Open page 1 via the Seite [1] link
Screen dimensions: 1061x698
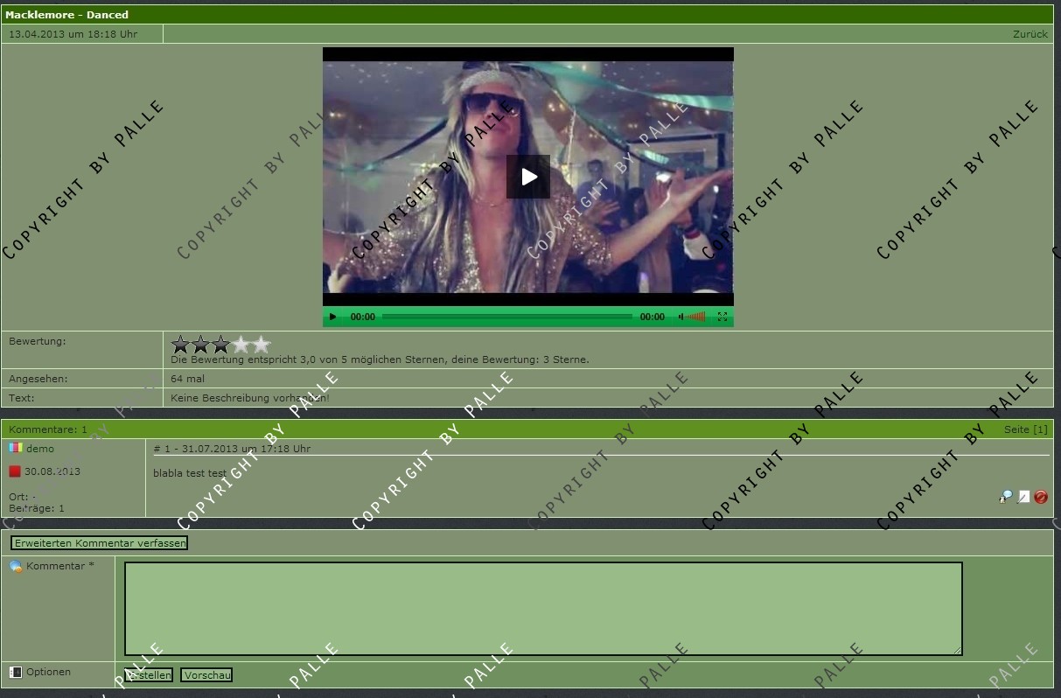point(1025,429)
